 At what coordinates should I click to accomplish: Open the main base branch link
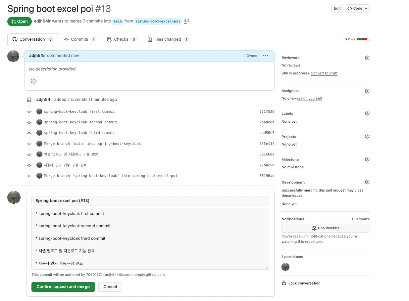(x=118, y=21)
